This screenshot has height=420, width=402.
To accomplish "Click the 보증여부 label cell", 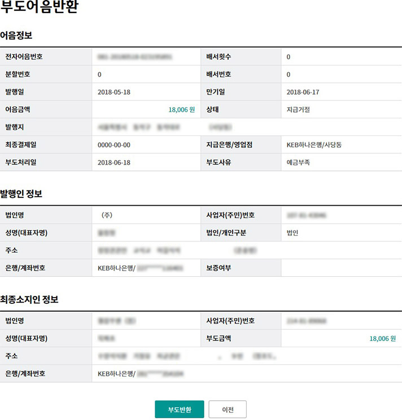I will tap(219, 268).
